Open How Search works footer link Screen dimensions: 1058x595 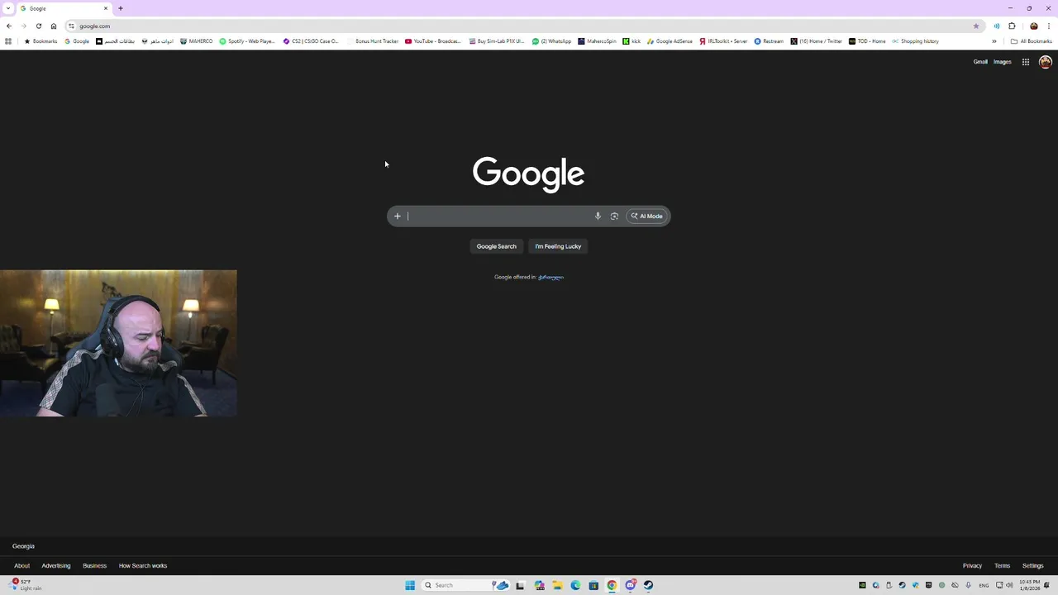point(143,566)
